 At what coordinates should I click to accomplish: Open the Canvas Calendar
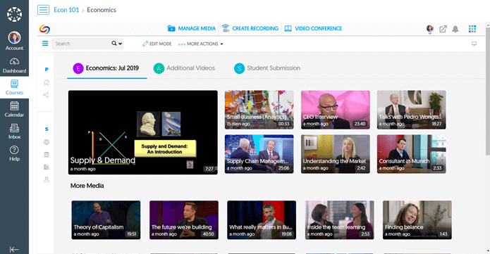coord(14,110)
